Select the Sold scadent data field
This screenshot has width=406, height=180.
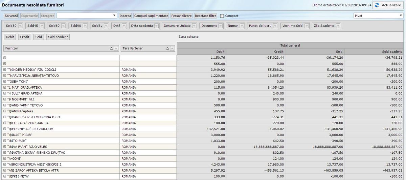coord(58,37)
